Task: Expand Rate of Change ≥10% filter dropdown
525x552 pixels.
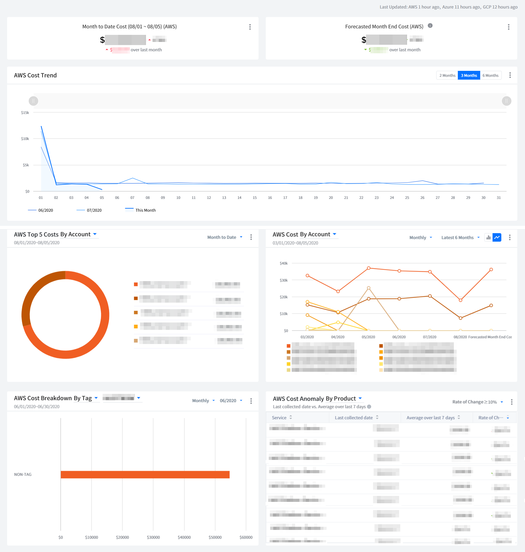Action: (477, 402)
